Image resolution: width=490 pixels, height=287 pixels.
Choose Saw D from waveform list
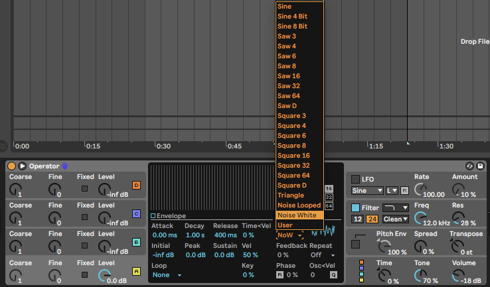[x=299, y=106]
